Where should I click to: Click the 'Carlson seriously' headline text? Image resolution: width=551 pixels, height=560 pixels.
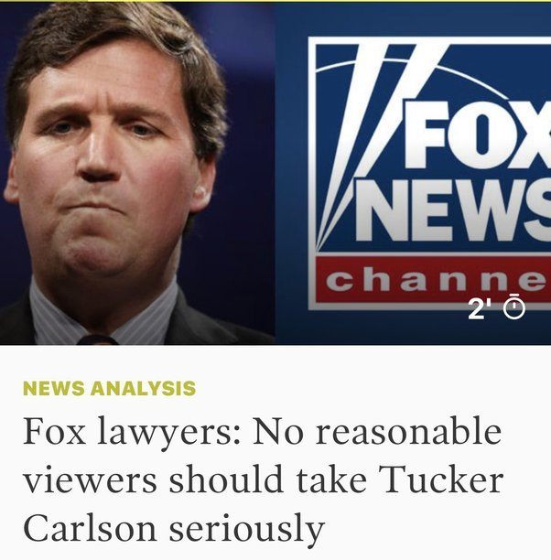174,528
